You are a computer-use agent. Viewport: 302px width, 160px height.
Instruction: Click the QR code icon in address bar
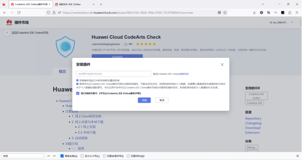click(x=220, y=13)
